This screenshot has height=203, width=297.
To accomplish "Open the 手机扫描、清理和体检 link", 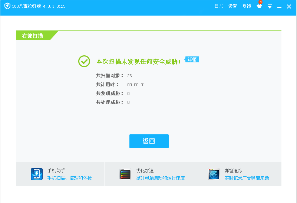I will [69, 178].
